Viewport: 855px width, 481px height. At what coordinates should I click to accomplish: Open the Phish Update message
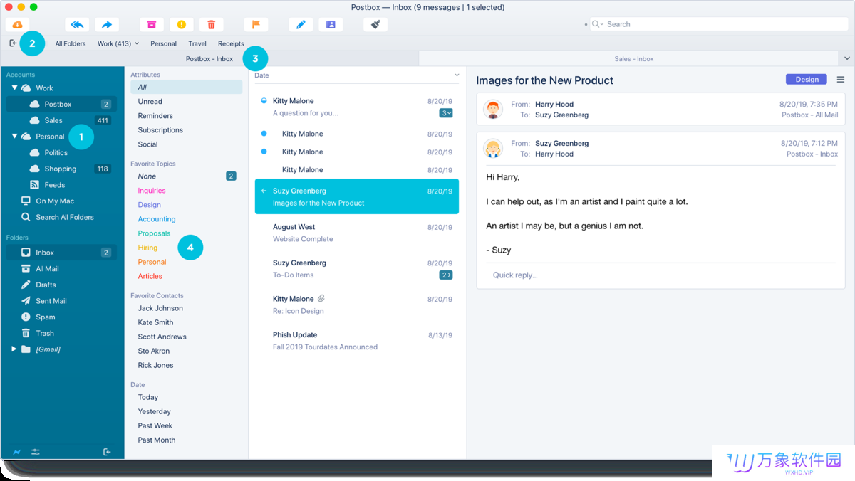(x=357, y=341)
